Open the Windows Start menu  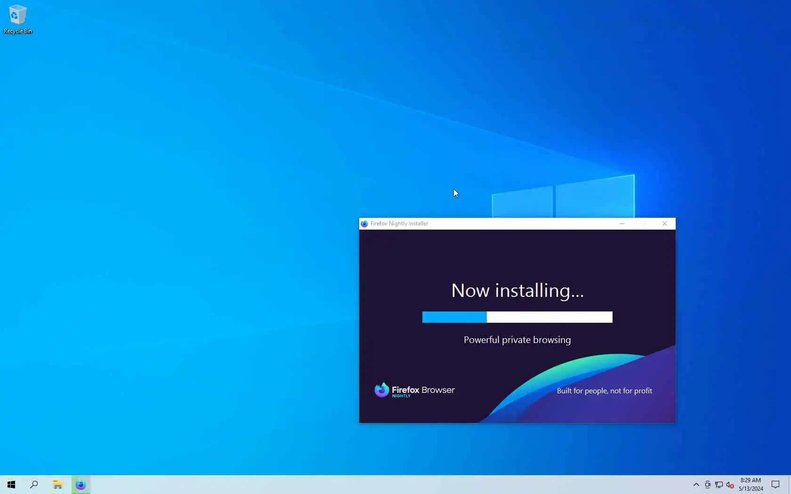[11, 485]
